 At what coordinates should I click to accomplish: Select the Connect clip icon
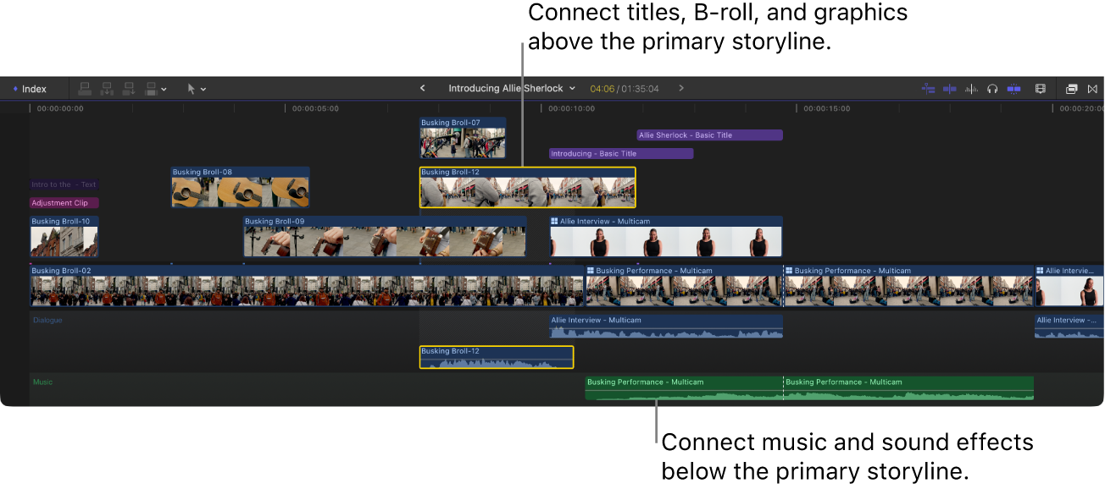click(x=85, y=89)
